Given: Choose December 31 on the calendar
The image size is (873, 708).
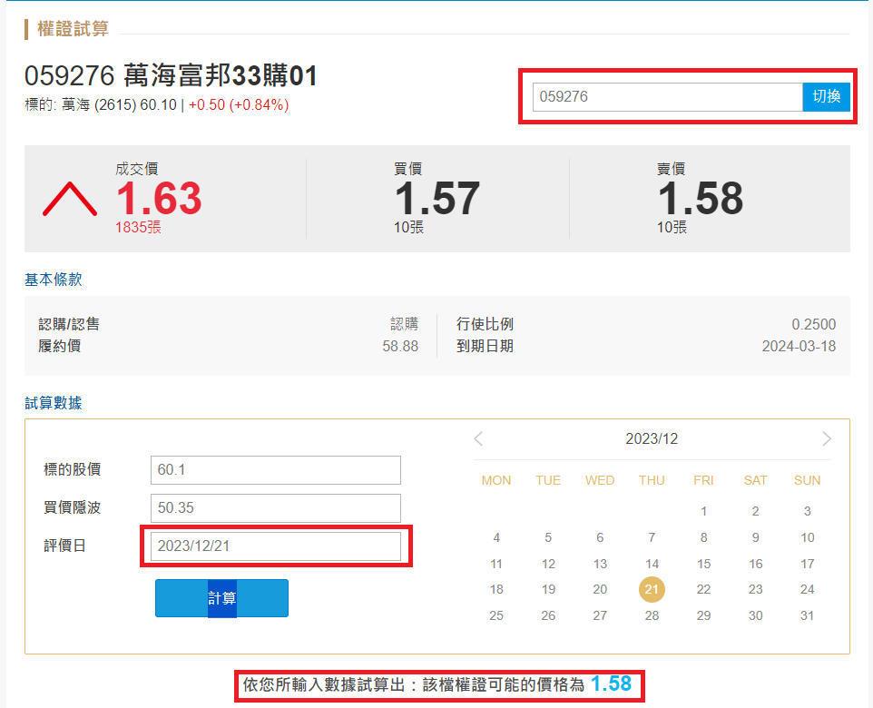Looking at the screenshot, I should pyautogui.click(x=807, y=615).
